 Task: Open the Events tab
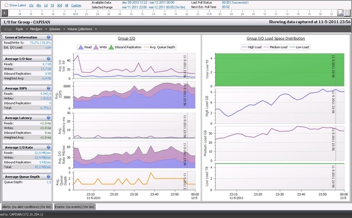tap(75, 207)
